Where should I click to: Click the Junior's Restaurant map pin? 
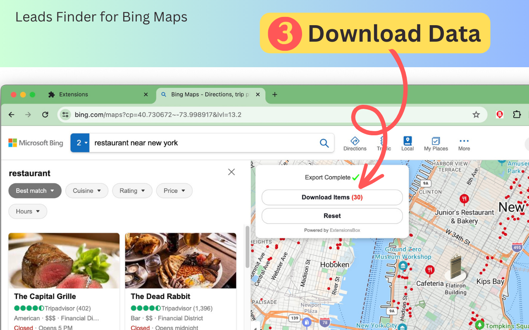tap(464, 200)
